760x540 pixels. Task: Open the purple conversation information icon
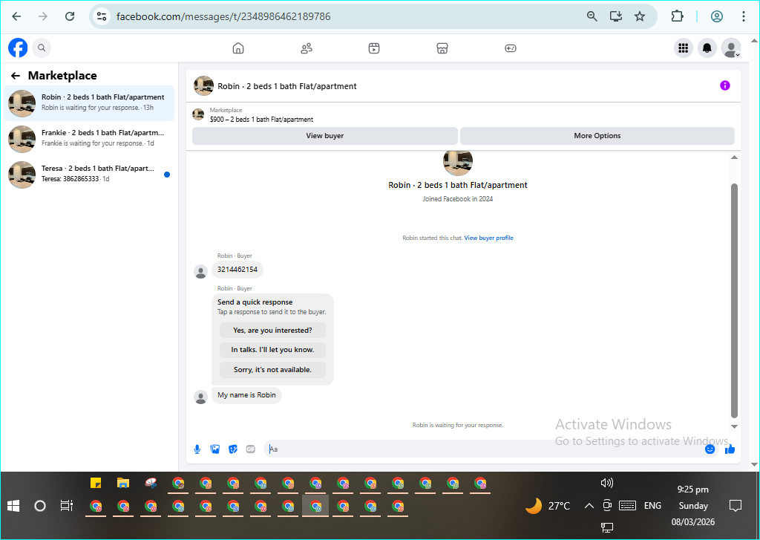coord(724,85)
